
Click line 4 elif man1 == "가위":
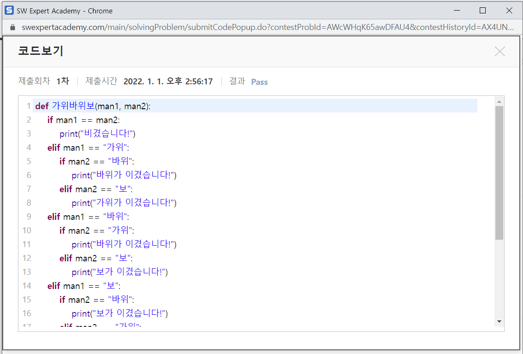(88, 147)
